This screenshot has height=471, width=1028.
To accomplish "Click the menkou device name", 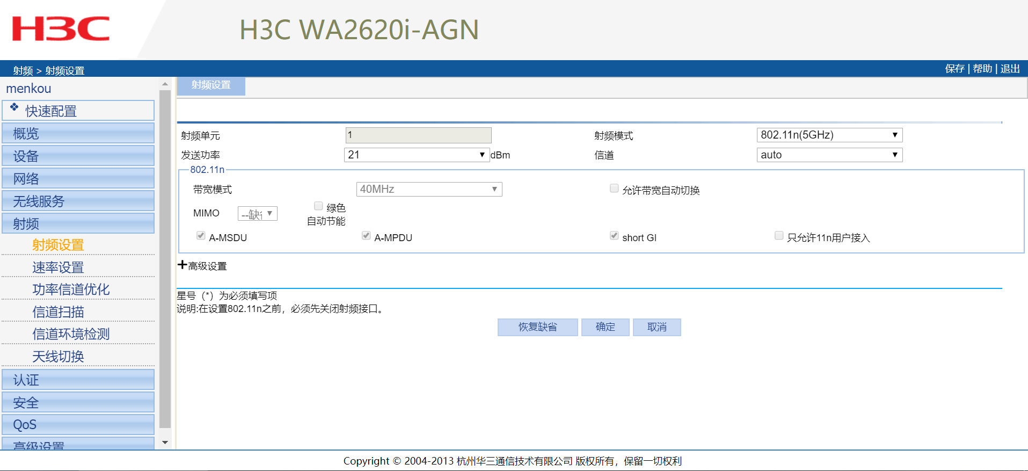I will [29, 89].
